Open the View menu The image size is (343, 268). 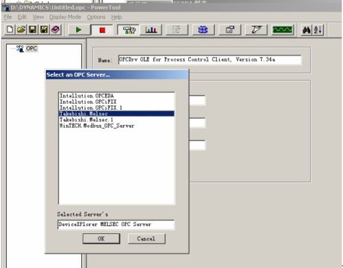coord(38,17)
